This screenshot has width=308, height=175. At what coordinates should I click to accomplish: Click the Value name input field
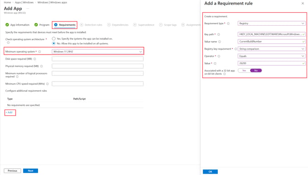(x=272, y=42)
